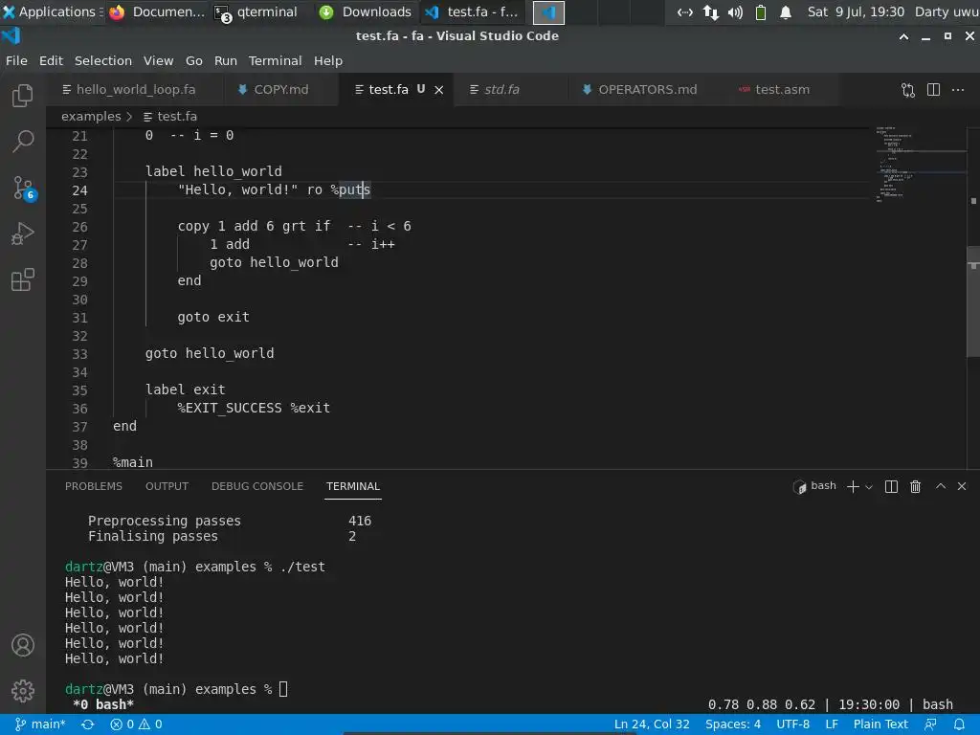Select the TERMINAL panel tab
The image size is (980, 735).
click(353, 486)
